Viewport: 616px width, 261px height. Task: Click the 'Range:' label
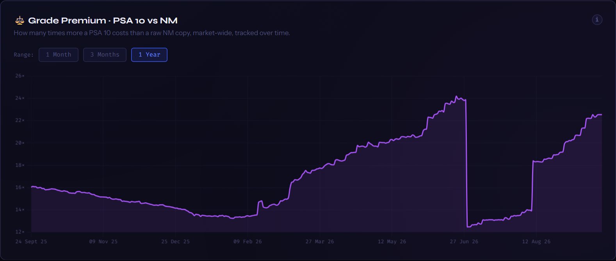coord(24,55)
